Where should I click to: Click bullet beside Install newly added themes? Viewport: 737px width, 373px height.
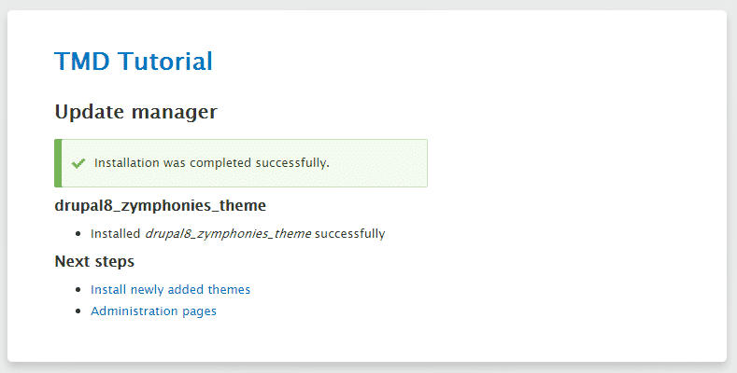[78, 290]
